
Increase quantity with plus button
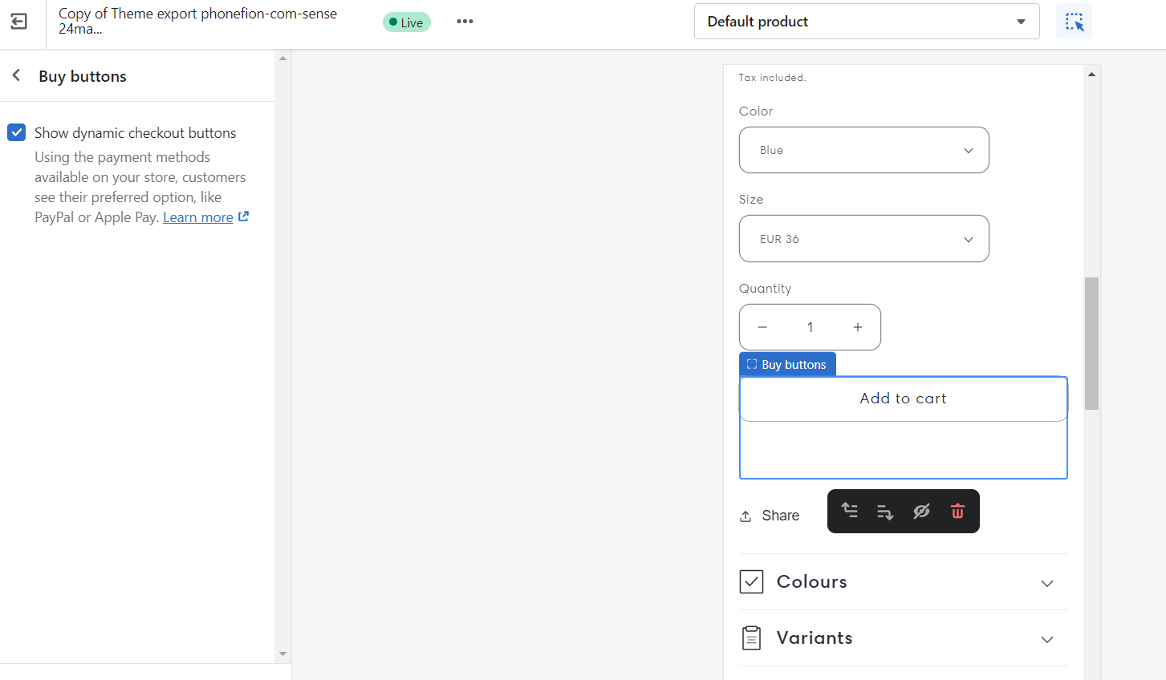click(858, 327)
